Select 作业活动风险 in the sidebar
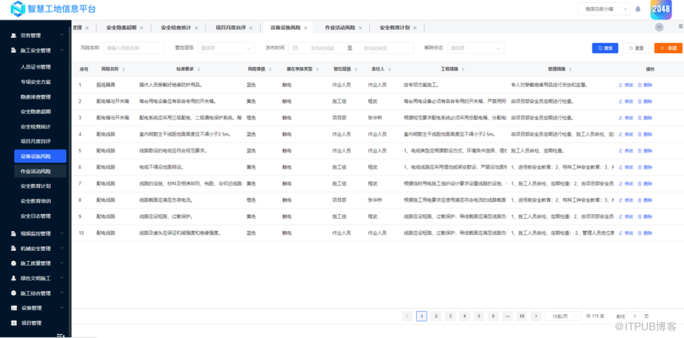Viewport: 684px width, 338px height. (x=35, y=171)
